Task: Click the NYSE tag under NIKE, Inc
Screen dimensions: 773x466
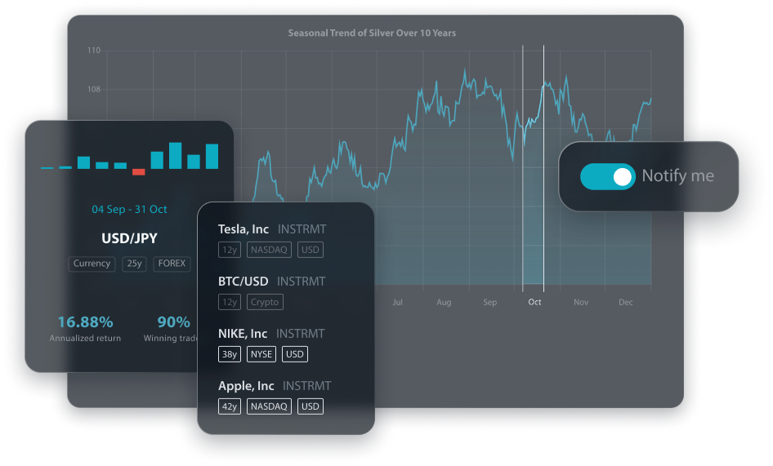Action: coord(261,354)
